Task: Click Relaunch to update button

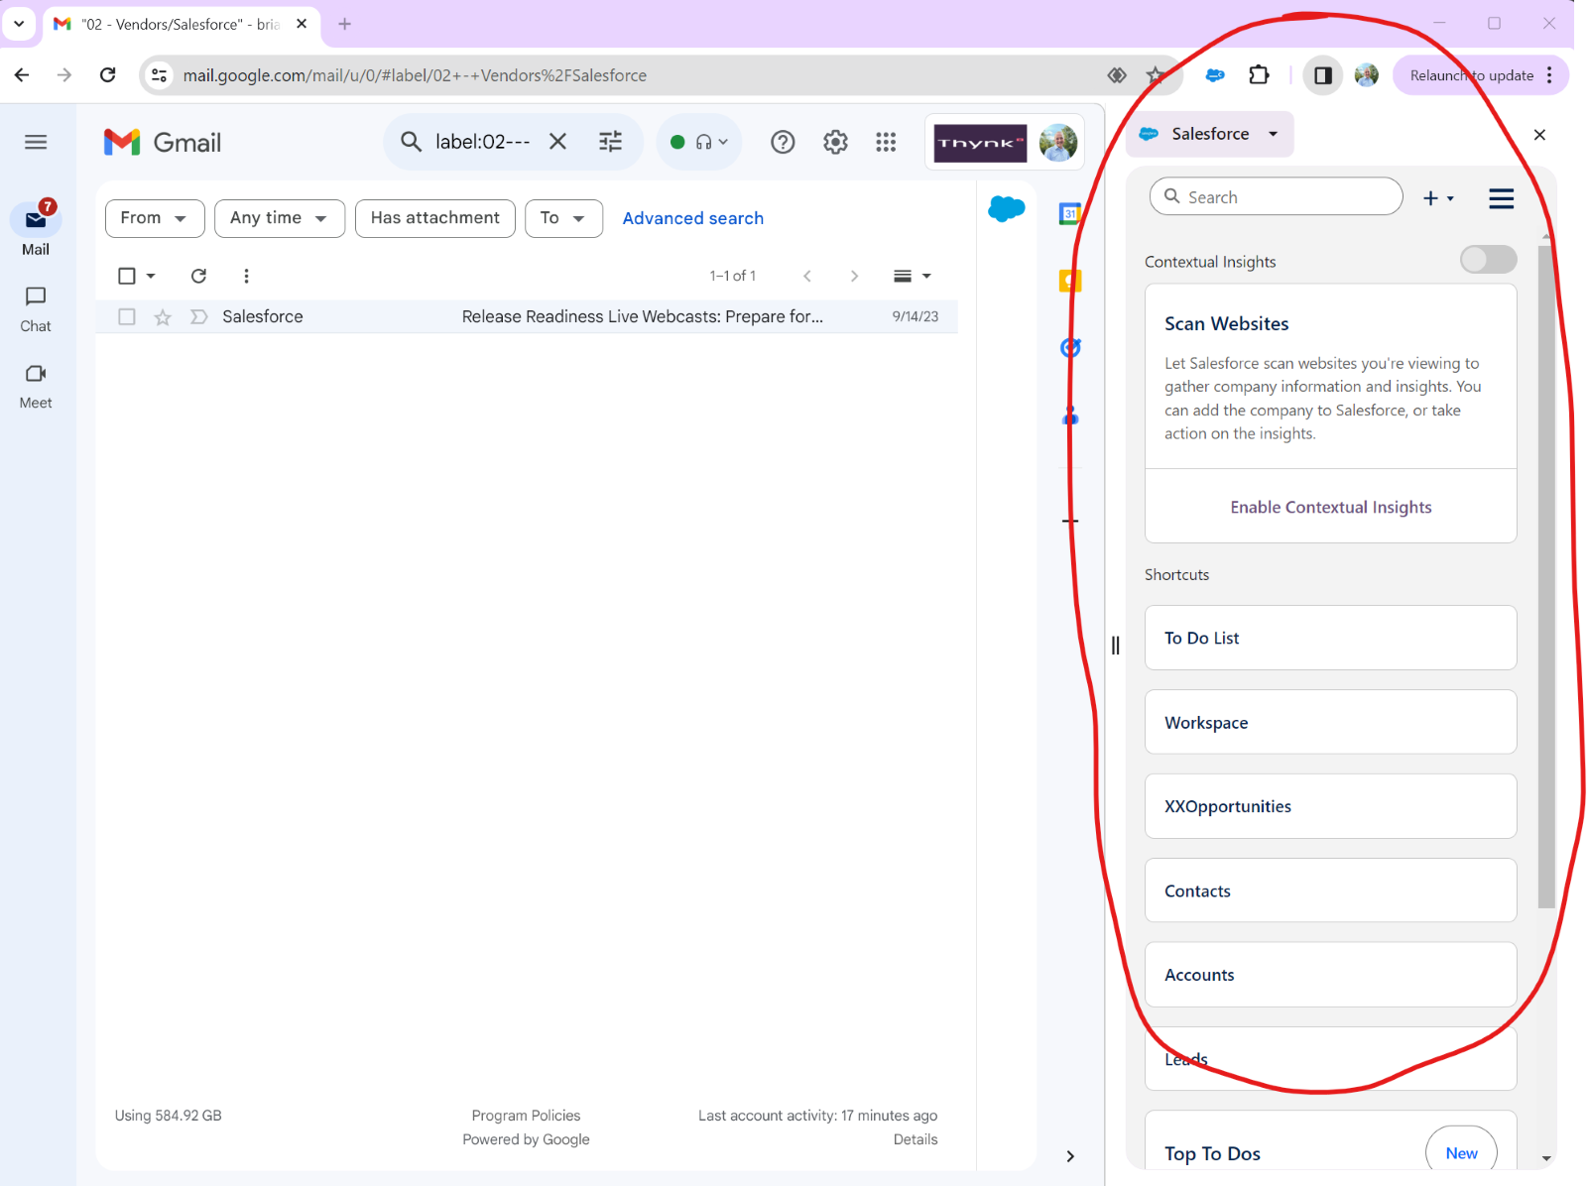Action: [1471, 75]
